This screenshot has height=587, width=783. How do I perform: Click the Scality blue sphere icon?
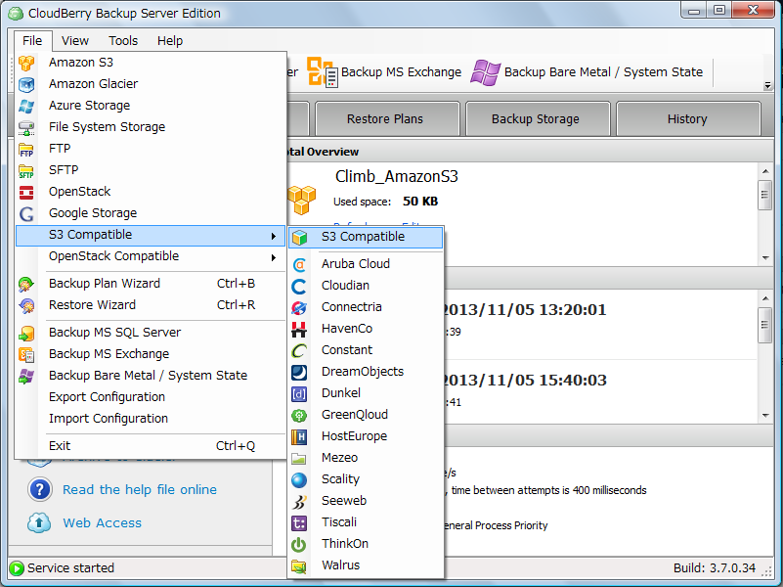coord(299,479)
